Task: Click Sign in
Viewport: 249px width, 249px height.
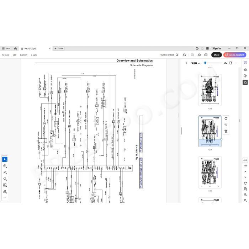Action: [x=216, y=48]
